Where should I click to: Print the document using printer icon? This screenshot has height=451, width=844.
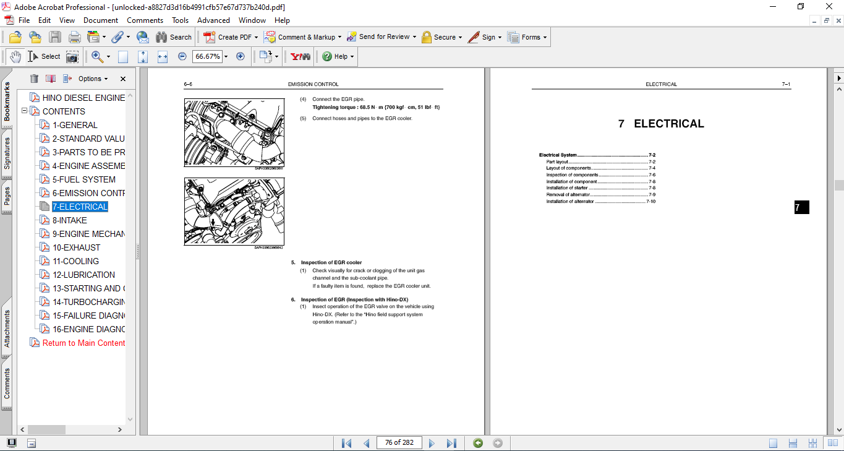pyautogui.click(x=75, y=37)
